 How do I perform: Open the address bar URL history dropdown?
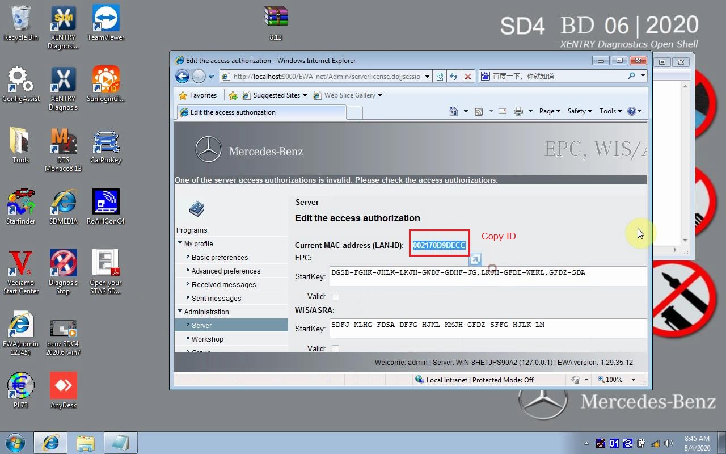pos(427,76)
